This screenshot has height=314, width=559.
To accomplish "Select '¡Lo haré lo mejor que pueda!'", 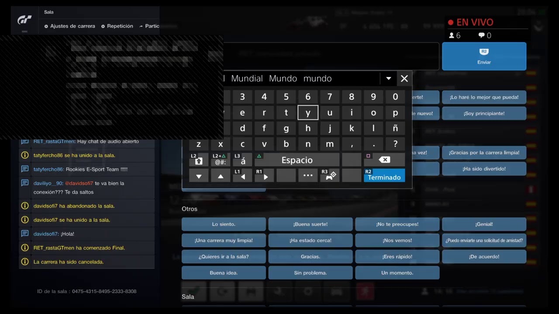I will [484, 97].
